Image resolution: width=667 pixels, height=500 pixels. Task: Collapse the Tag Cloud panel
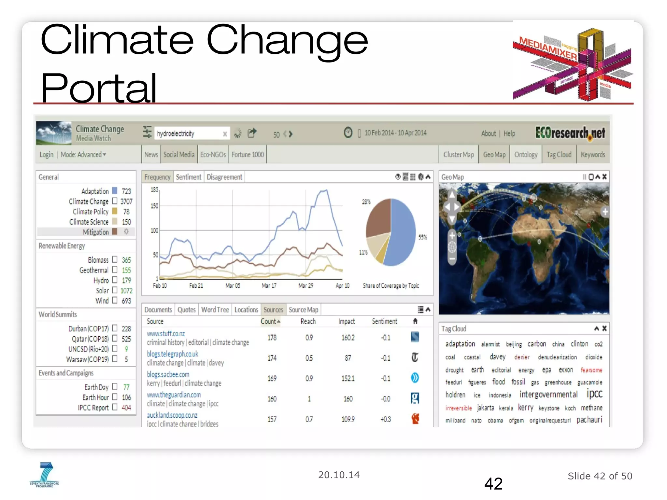pos(597,328)
